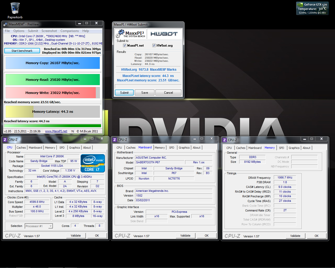Open the File menu in MaxxMEM
This screenshot has height=268, width=335.
[7, 31]
